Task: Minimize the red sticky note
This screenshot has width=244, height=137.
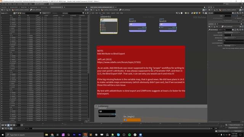Action: coord(98,47)
